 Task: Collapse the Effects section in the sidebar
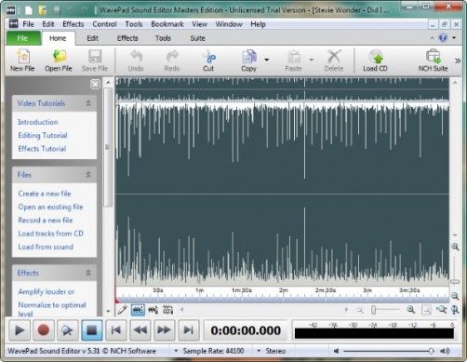pyautogui.click(x=88, y=273)
